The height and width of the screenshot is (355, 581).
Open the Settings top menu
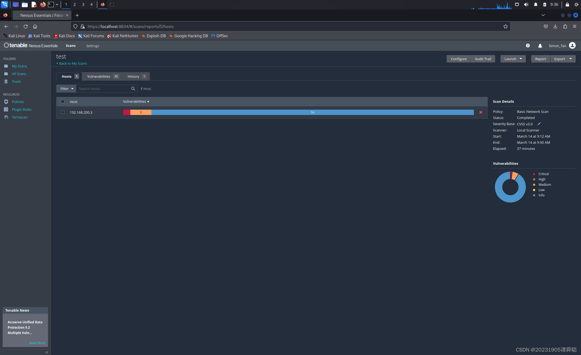tap(92, 46)
